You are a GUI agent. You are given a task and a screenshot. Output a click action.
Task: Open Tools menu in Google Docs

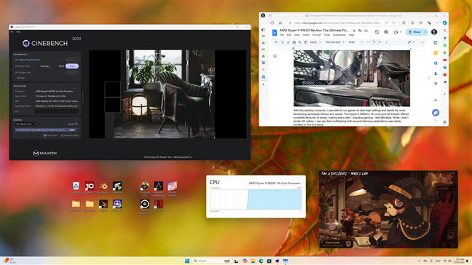tap(327, 35)
